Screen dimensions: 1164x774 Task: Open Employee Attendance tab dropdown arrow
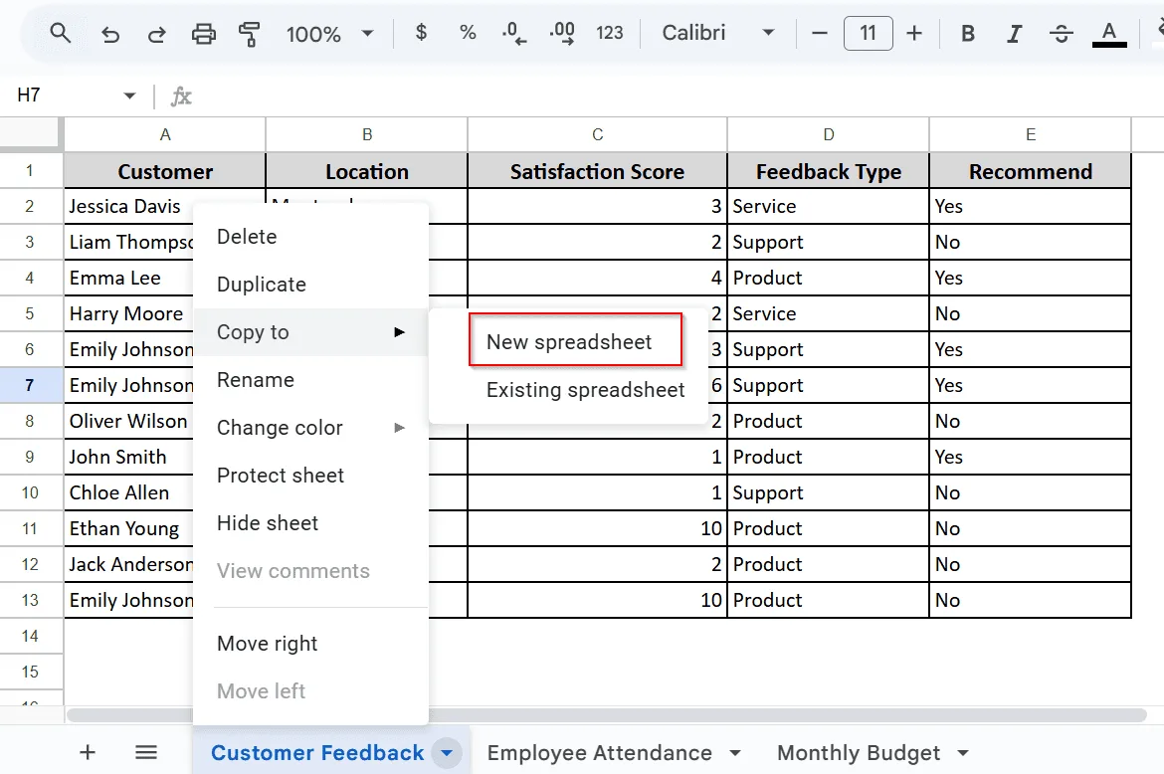pyautogui.click(x=735, y=753)
